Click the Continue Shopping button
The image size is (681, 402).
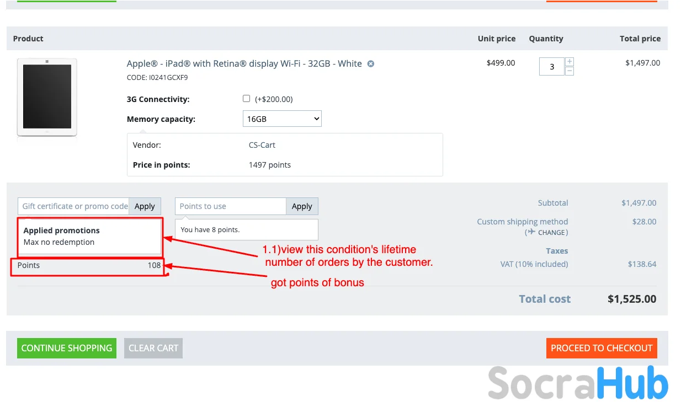(67, 348)
